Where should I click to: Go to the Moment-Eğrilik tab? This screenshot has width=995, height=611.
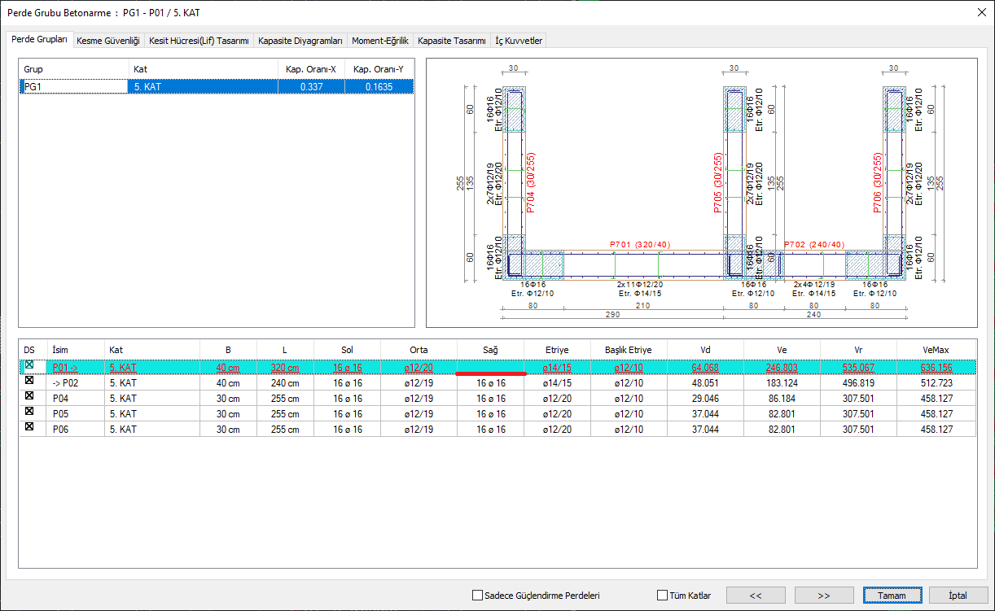pos(379,41)
